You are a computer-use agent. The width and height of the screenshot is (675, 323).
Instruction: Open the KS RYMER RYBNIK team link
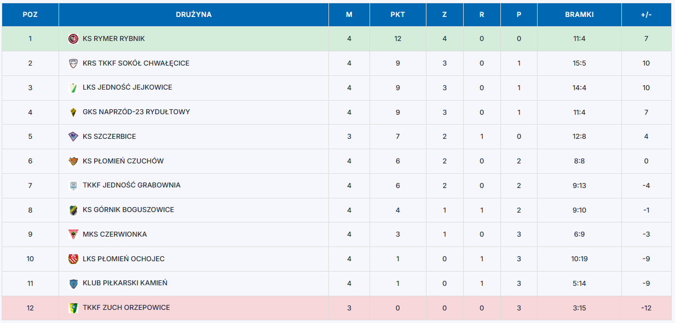(114, 39)
